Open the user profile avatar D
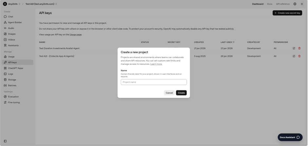308x146 pixels. 302,4
